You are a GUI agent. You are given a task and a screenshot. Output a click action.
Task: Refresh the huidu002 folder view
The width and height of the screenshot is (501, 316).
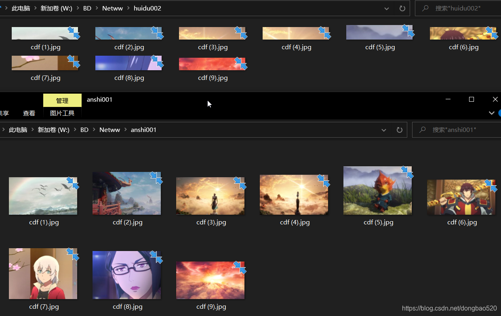click(x=402, y=8)
